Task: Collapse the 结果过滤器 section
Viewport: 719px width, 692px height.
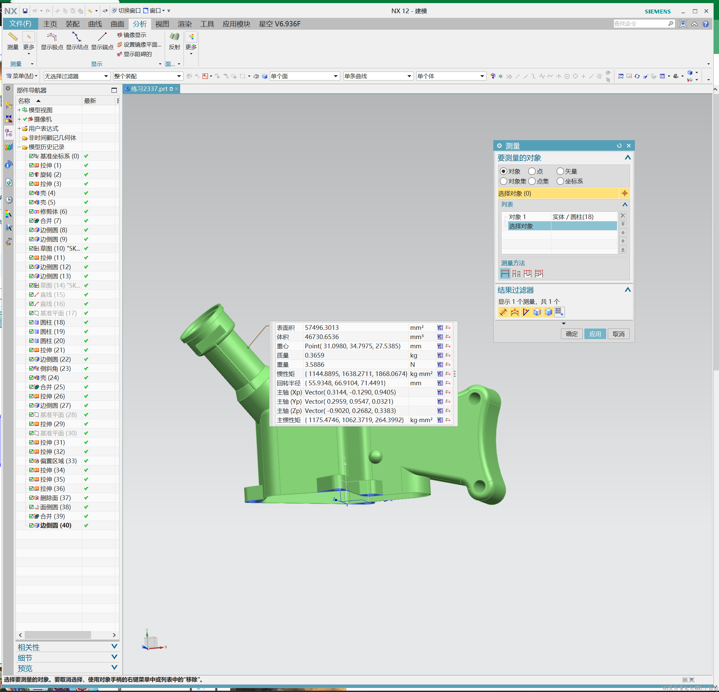Action: pyautogui.click(x=628, y=290)
